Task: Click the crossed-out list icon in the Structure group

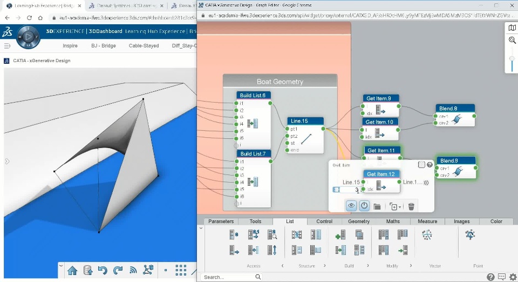Action: coord(297,234)
